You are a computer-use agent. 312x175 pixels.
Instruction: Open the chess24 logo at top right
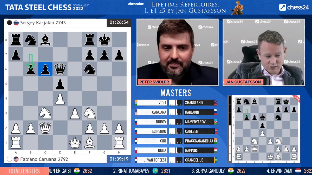(294, 7)
